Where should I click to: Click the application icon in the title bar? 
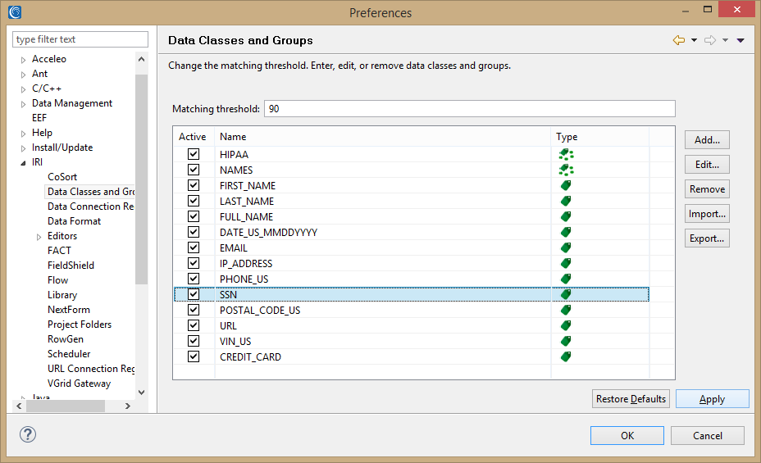15,12
